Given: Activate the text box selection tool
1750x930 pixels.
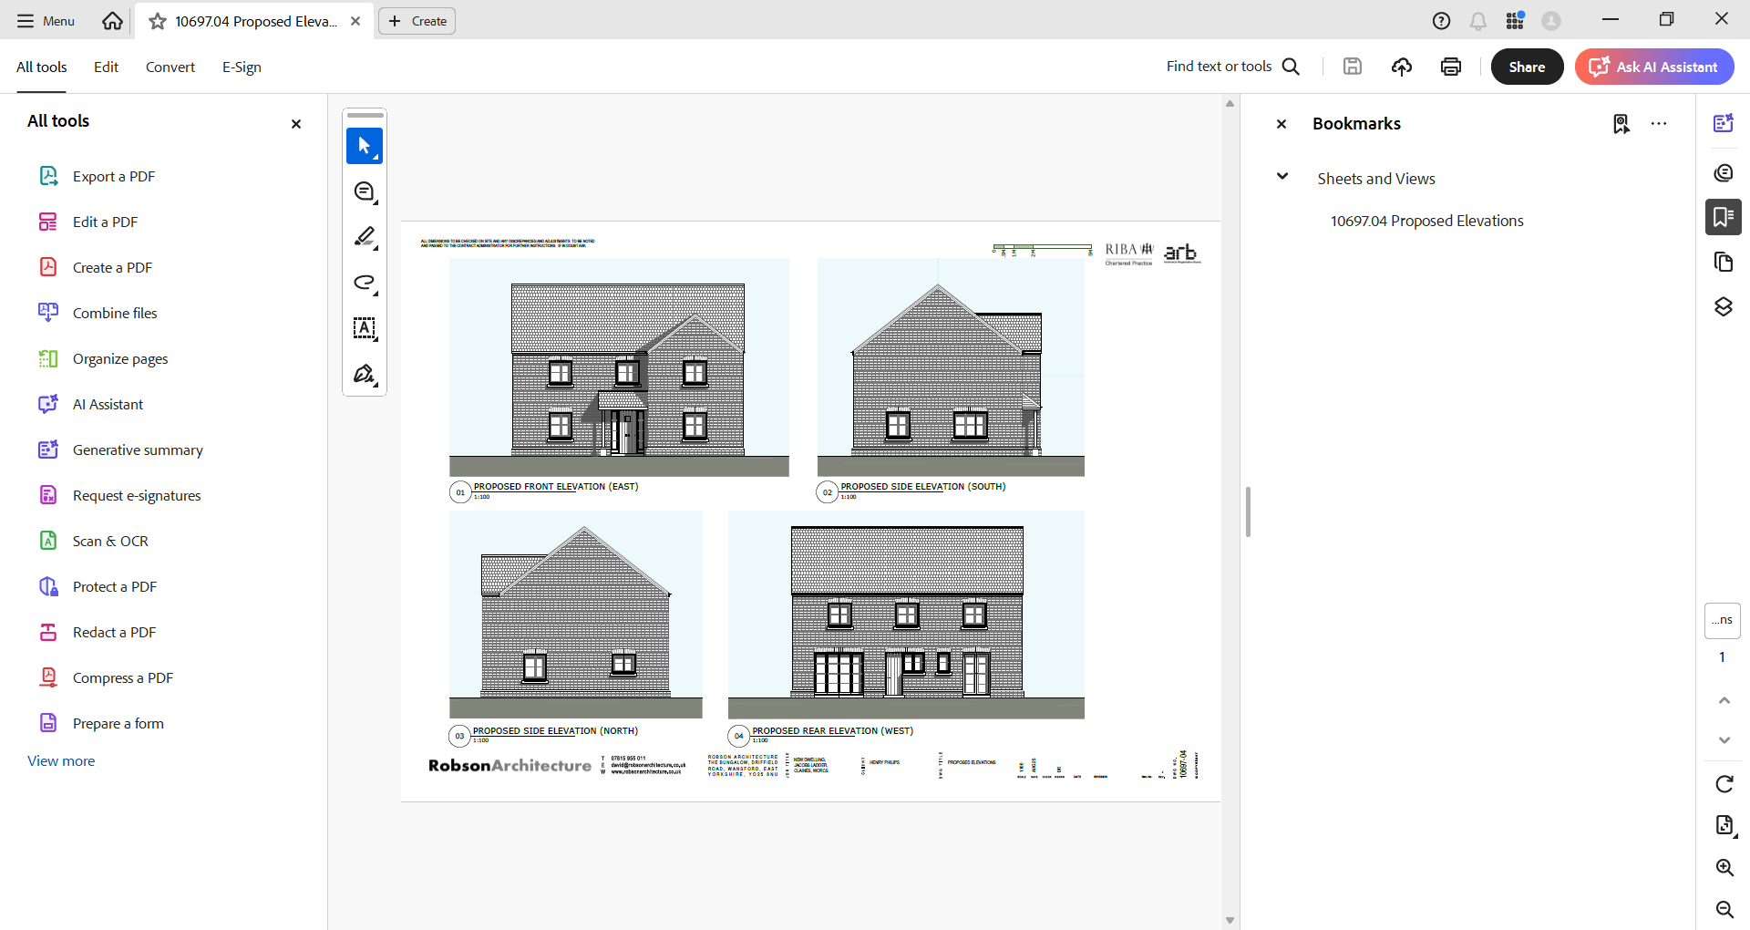Looking at the screenshot, I should pos(365,328).
